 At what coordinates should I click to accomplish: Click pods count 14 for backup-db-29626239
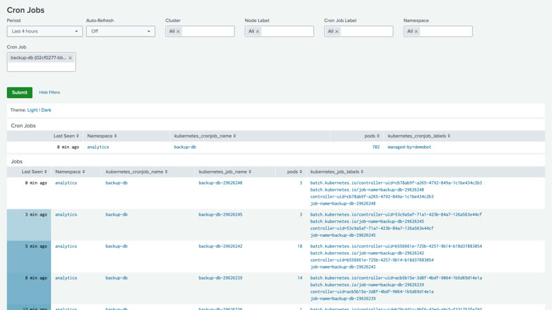[x=299, y=278]
